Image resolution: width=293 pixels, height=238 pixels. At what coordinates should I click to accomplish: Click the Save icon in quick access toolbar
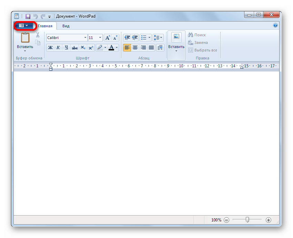(x=28, y=16)
